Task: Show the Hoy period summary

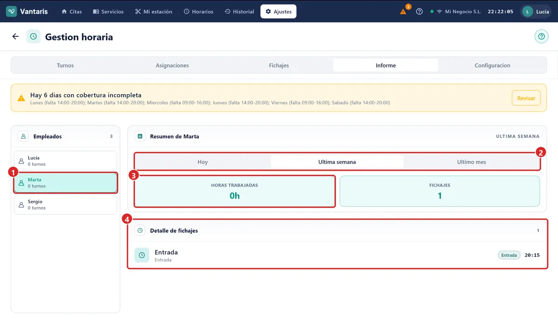Action: coord(203,162)
